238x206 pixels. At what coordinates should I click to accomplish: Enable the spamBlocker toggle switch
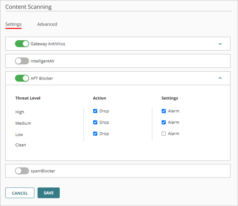coord(22,171)
